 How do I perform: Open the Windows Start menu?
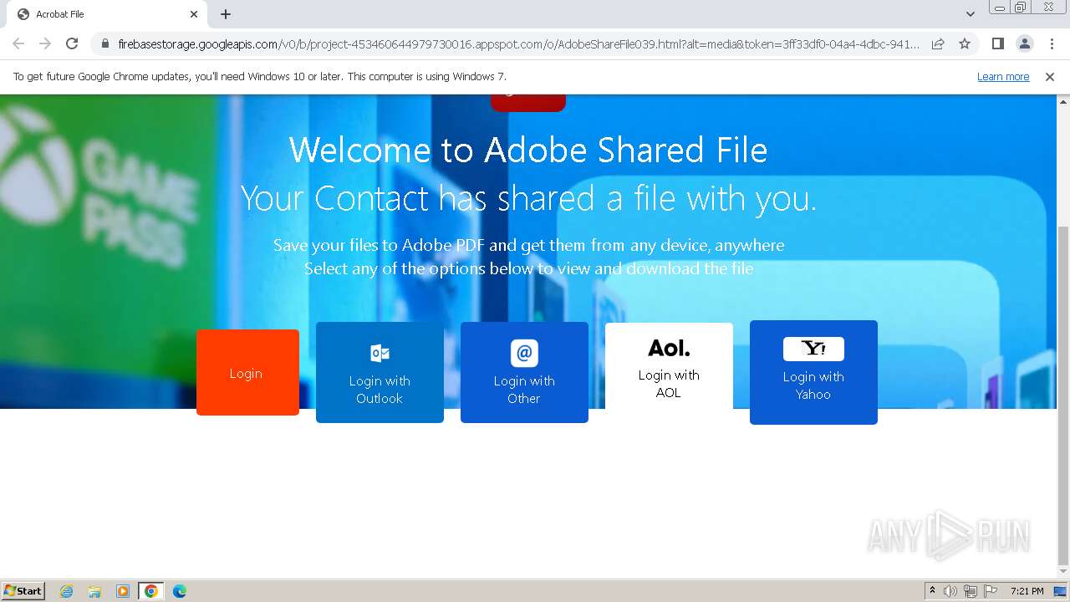23,590
